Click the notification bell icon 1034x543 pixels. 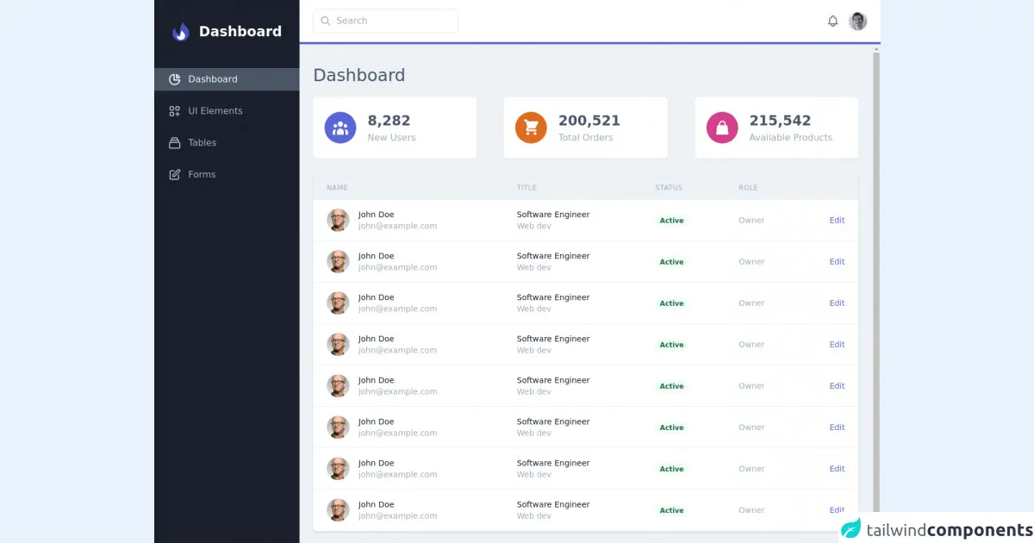[832, 22]
